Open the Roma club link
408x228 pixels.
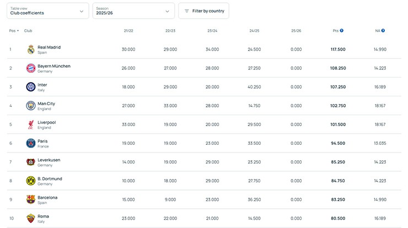[x=43, y=216]
